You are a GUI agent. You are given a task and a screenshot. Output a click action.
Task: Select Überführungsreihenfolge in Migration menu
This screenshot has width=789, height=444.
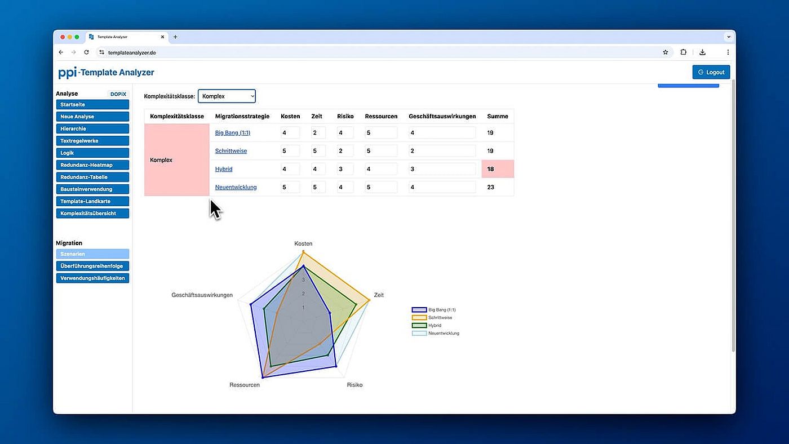coord(92,266)
